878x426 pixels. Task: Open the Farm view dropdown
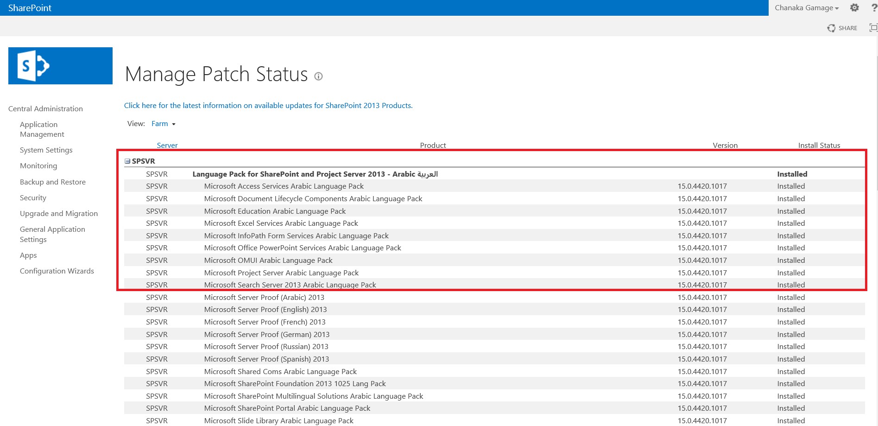(164, 124)
